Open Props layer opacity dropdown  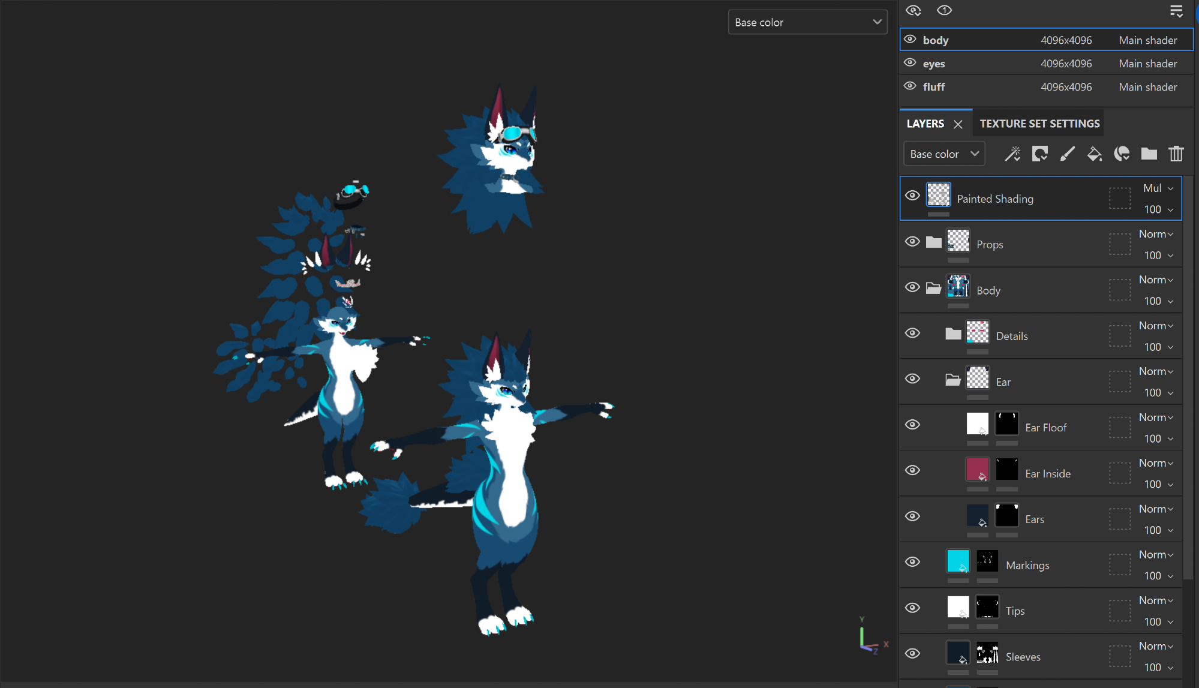(x=1158, y=256)
